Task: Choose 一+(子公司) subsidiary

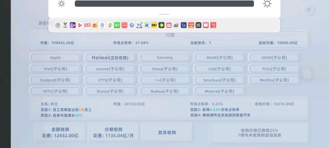Action: (165, 80)
